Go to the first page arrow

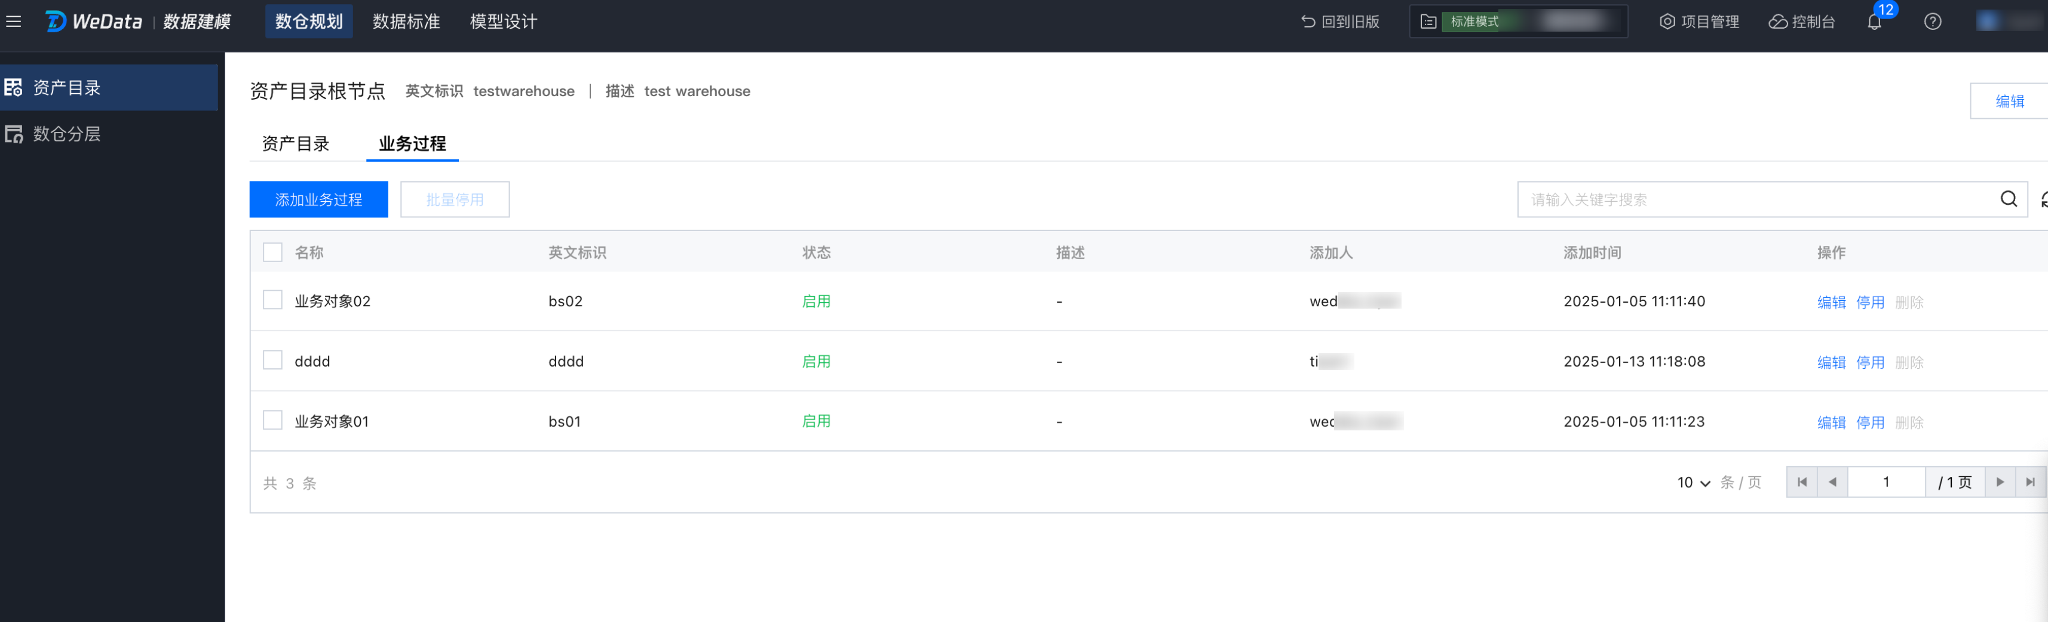(x=1801, y=482)
